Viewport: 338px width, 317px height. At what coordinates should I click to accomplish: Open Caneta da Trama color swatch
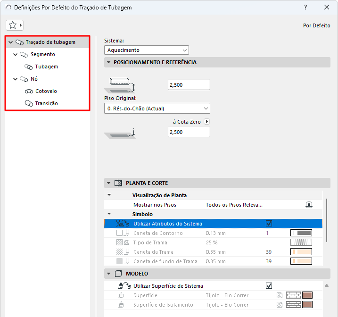tap(301, 251)
